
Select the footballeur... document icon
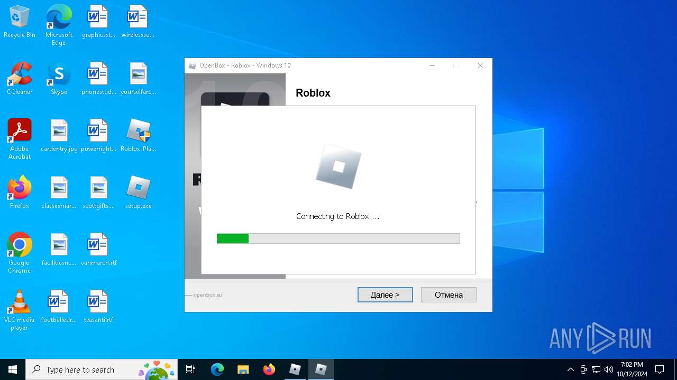coord(59,307)
